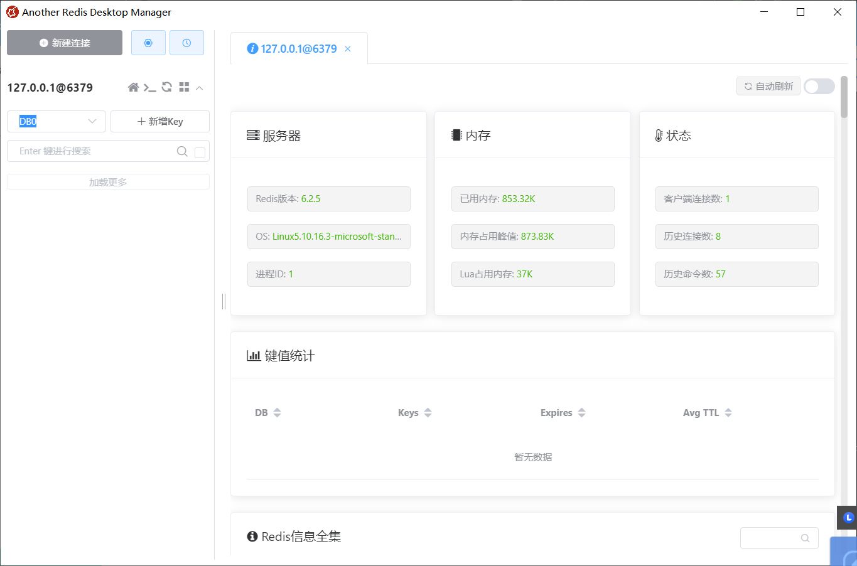Click the vertical scrollbar of status page

pyautogui.click(x=844, y=97)
